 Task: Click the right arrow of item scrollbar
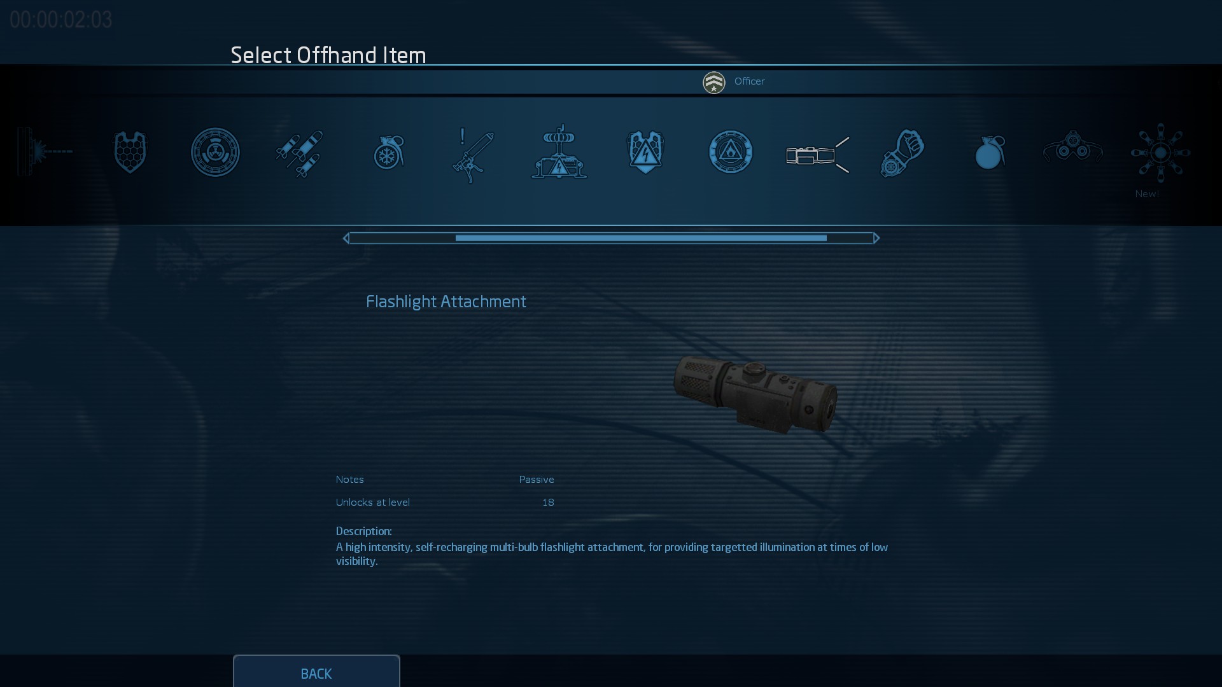pyautogui.click(x=876, y=238)
